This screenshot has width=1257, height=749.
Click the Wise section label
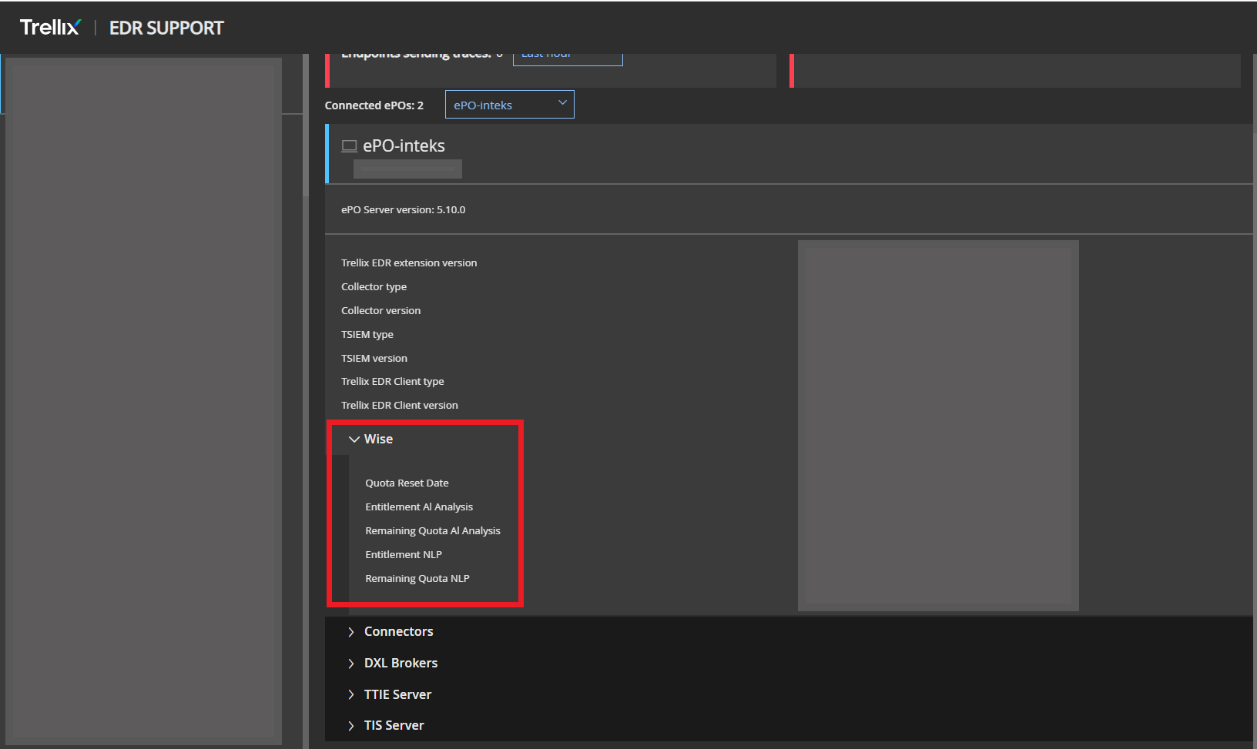coord(378,439)
